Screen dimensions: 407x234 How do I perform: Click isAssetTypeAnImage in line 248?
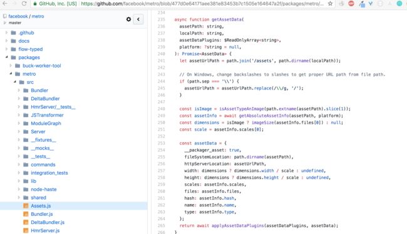pyautogui.click(x=242, y=109)
